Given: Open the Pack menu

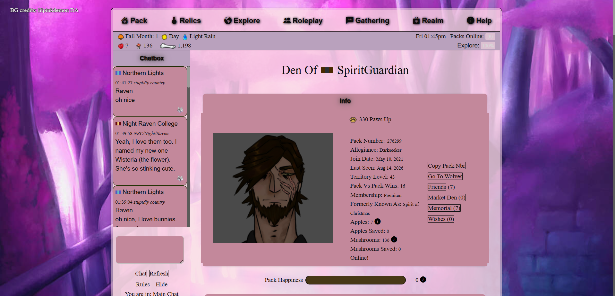Looking at the screenshot, I should pyautogui.click(x=134, y=21).
